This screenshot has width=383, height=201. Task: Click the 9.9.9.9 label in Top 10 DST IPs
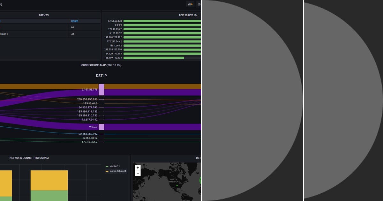point(117,25)
